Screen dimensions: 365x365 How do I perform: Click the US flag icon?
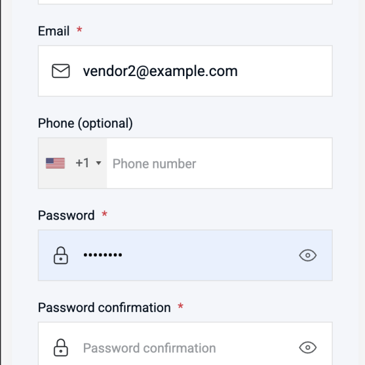(x=55, y=163)
